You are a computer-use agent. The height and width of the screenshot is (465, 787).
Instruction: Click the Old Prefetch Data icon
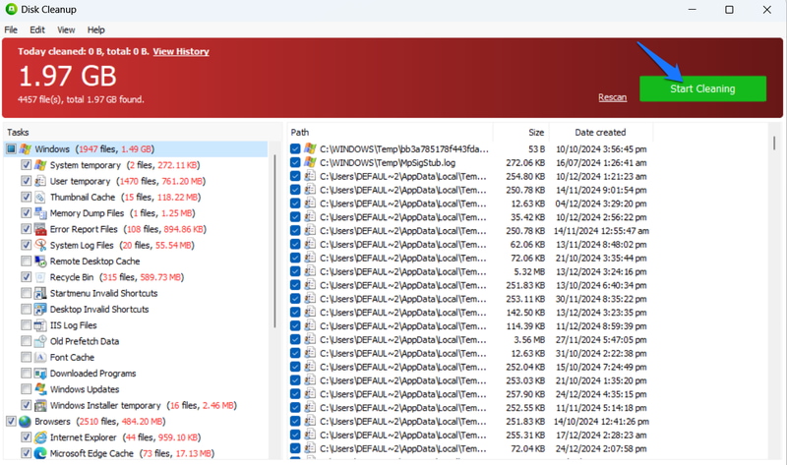pos(40,341)
